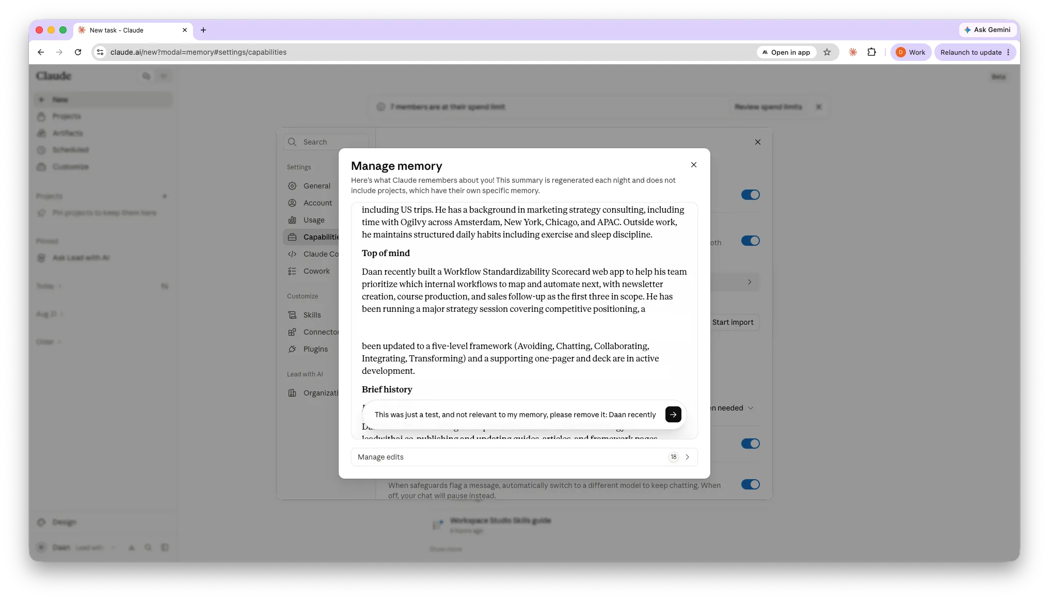Open Organization settings
Image resolution: width=1049 pixels, height=600 pixels.
click(x=311, y=393)
